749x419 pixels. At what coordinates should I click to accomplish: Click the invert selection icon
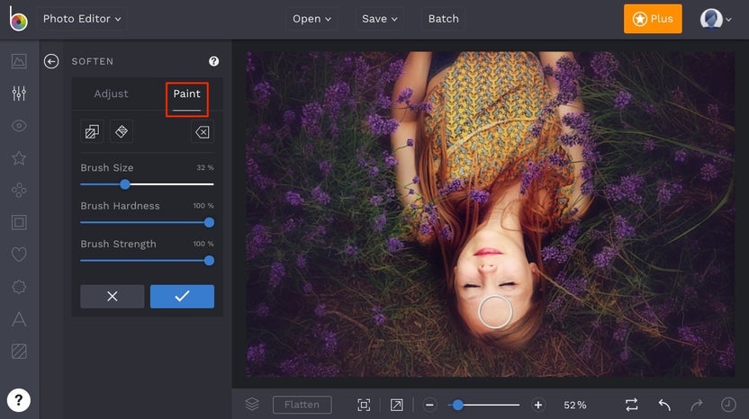92,132
